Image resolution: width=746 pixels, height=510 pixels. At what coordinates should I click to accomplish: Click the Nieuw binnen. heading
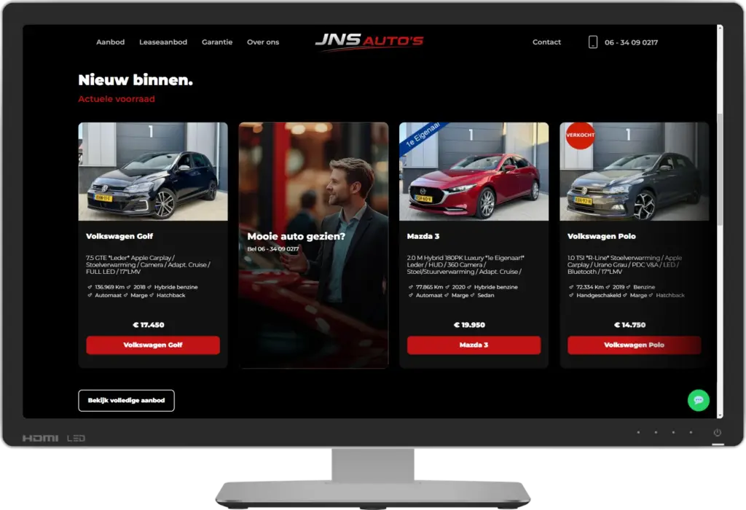pos(136,80)
